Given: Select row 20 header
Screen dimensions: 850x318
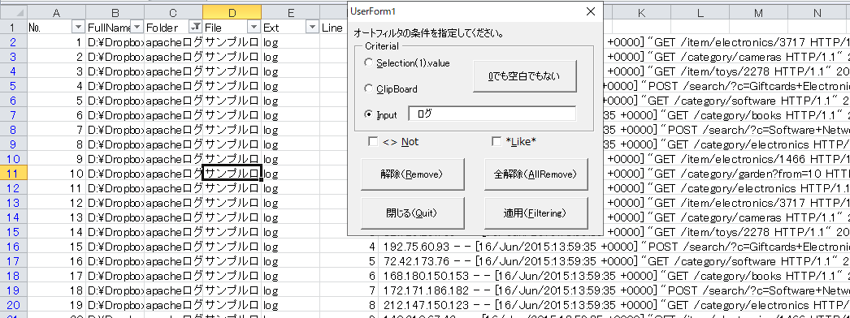Looking at the screenshot, I should click(x=14, y=305).
